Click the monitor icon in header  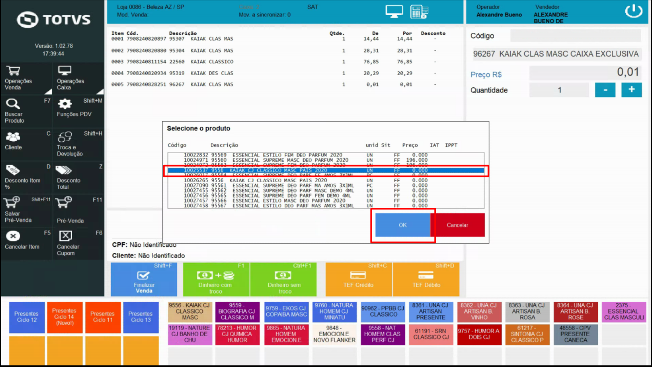[394, 11]
